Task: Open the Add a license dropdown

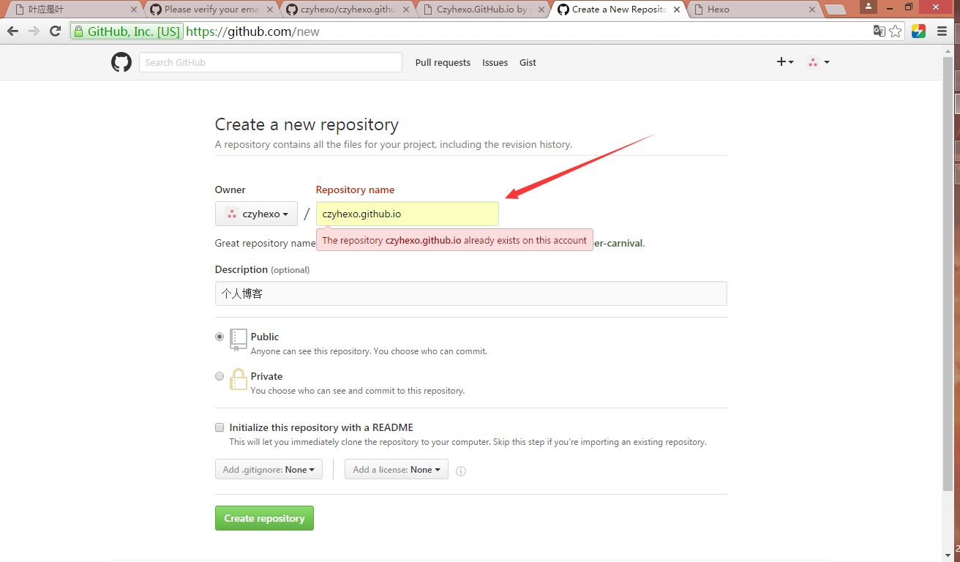Action: point(397,469)
